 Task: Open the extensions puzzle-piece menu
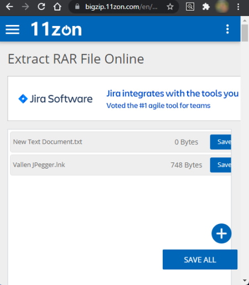pos(206,7)
